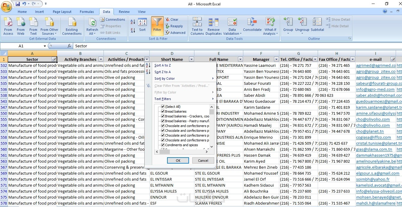Open soimbh@yahoo.fr email link
This screenshot has width=402, height=207.
[x=373, y=179]
